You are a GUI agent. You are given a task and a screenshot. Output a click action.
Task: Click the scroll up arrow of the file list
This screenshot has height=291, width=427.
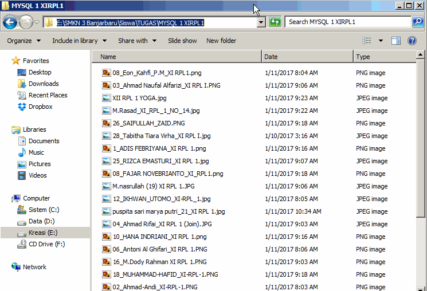[421, 55]
